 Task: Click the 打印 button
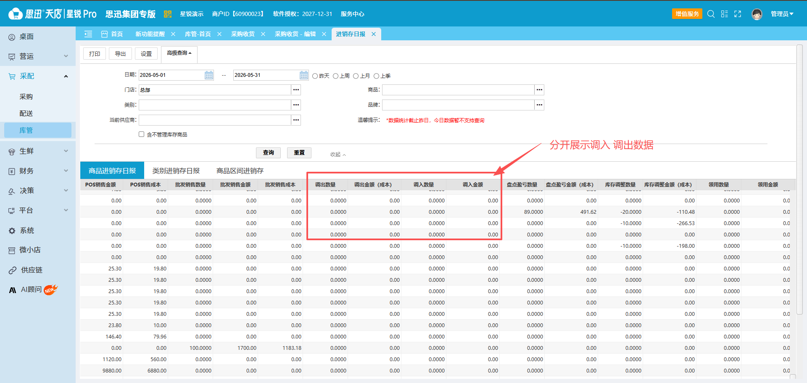click(95, 54)
